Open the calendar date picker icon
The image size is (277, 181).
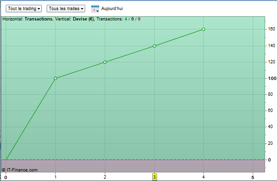click(95, 9)
